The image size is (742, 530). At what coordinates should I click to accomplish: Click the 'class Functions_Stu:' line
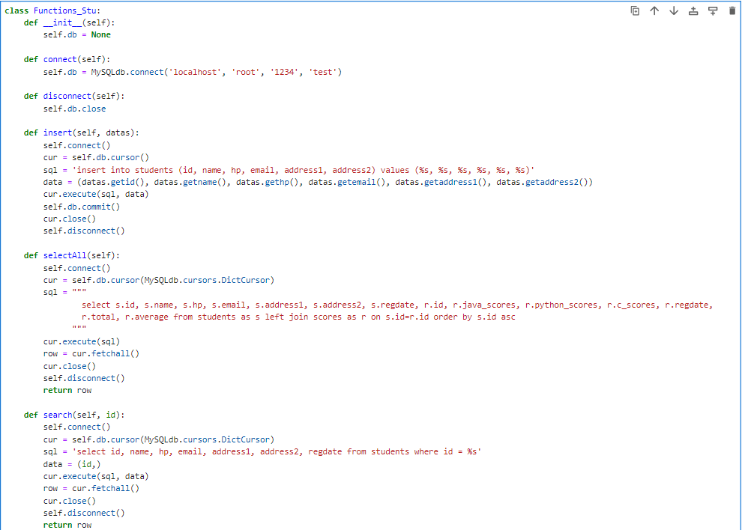[x=52, y=10]
